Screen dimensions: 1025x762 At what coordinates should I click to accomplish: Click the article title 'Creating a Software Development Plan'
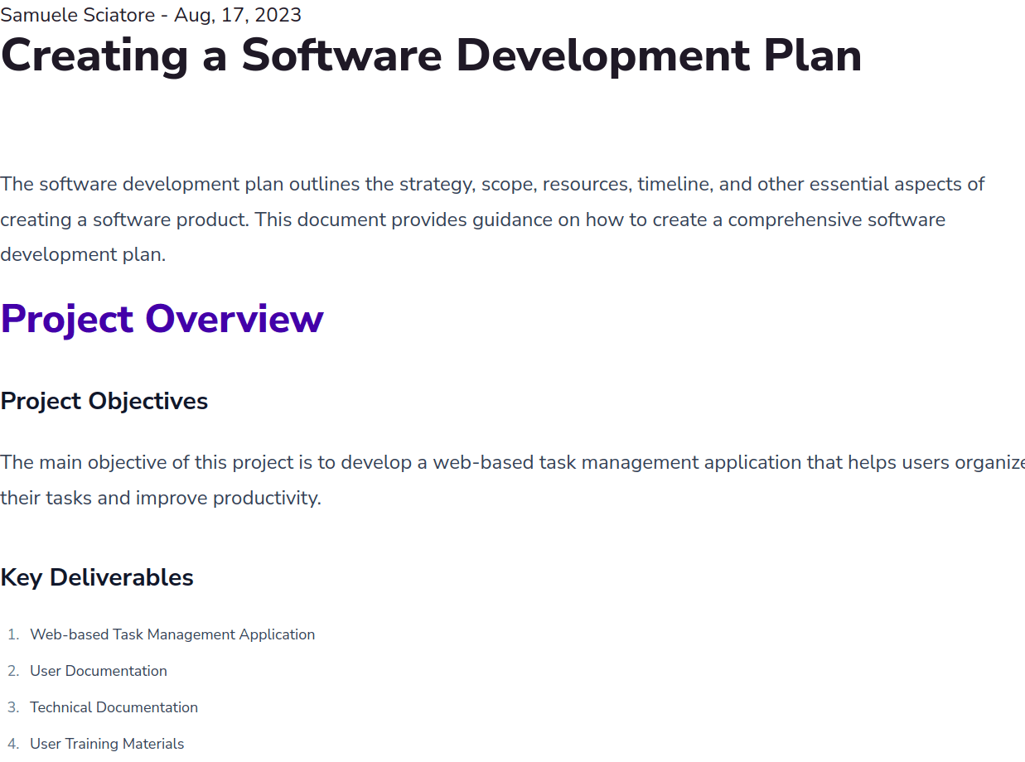pyautogui.click(x=431, y=55)
